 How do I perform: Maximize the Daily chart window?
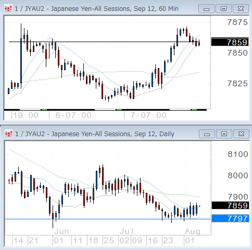224,134
